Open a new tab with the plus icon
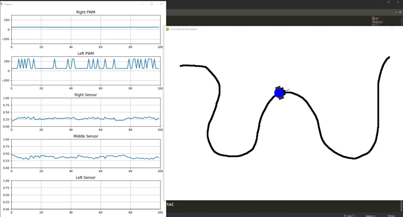 point(396,12)
